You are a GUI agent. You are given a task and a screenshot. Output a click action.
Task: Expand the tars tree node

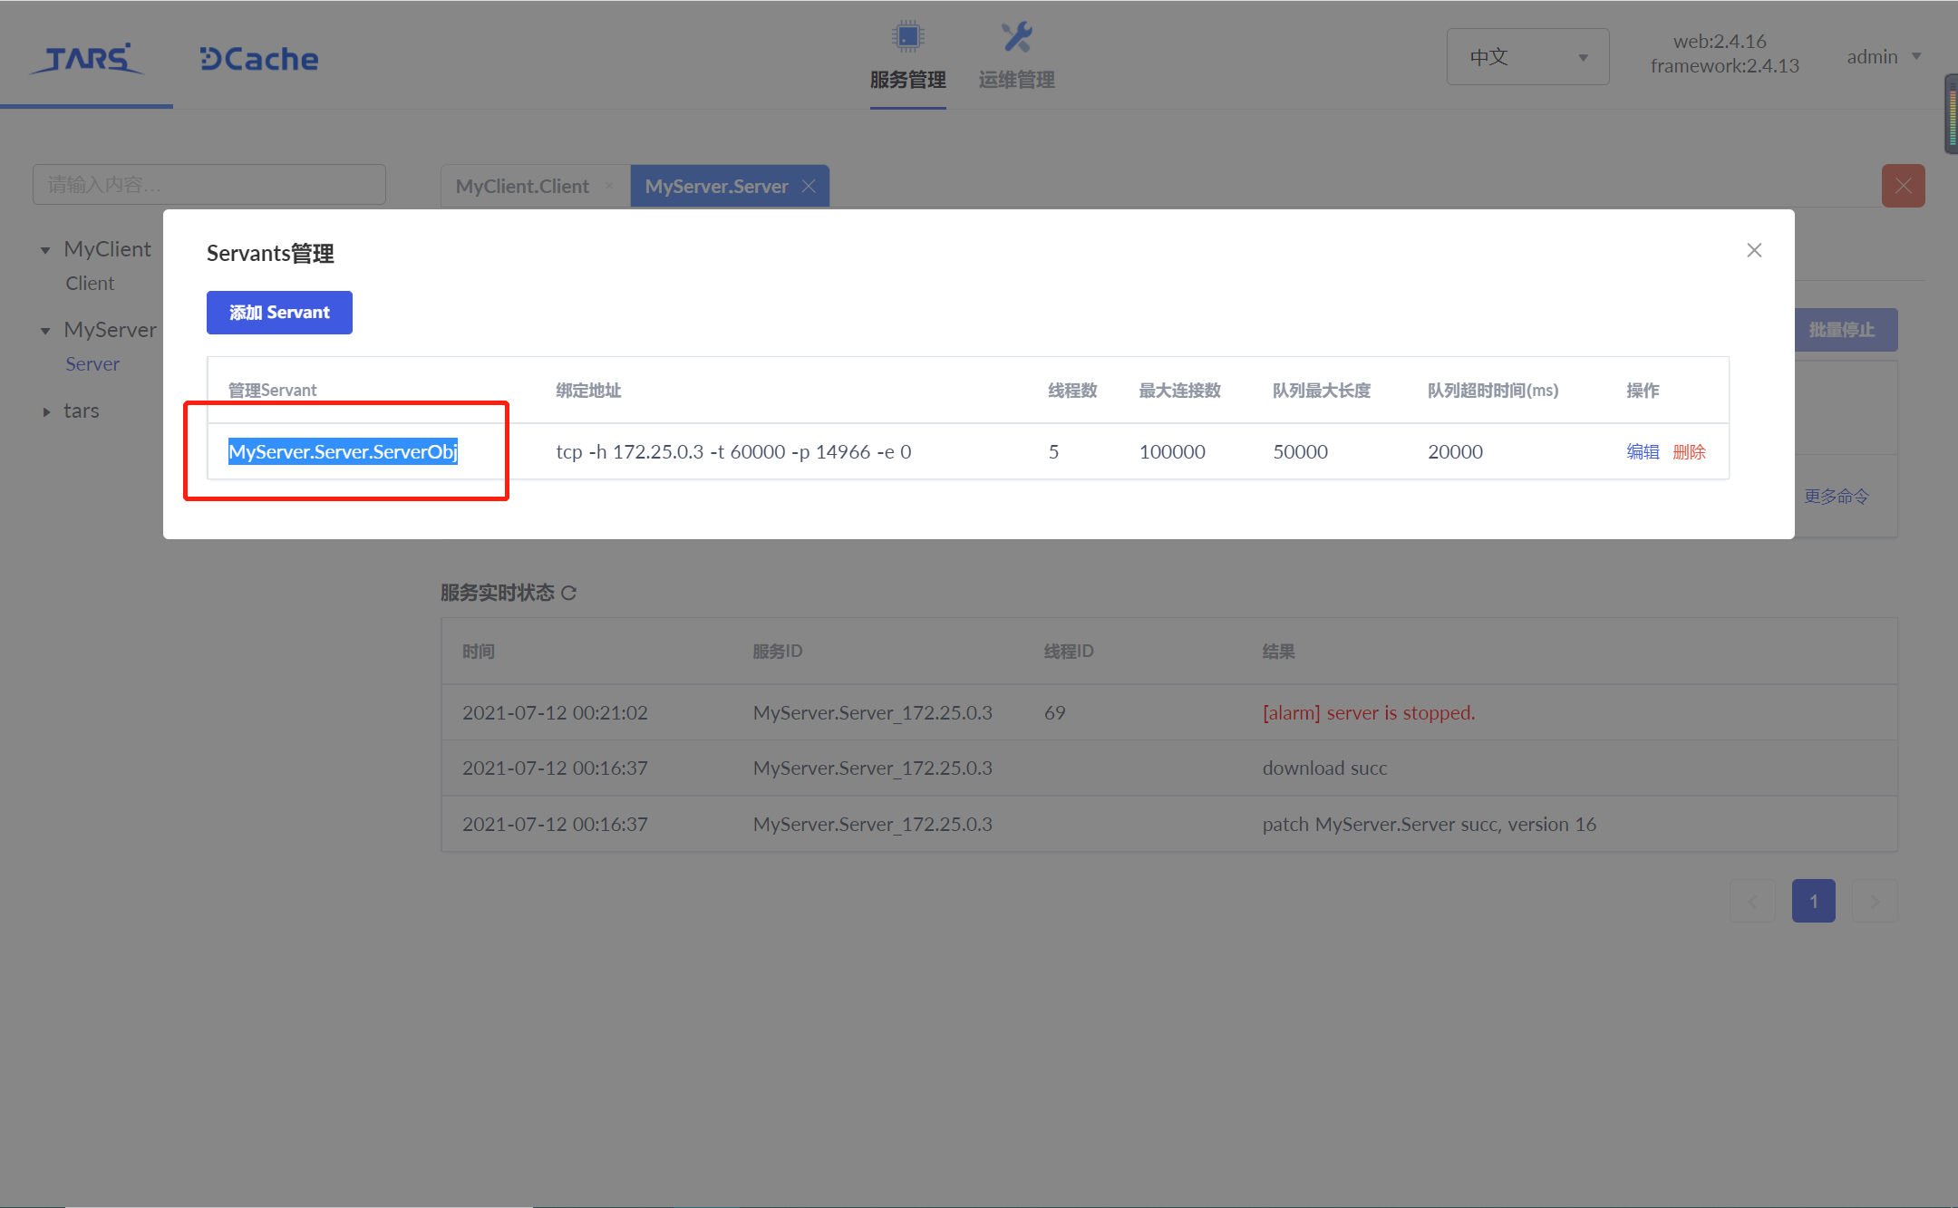(45, 411)
